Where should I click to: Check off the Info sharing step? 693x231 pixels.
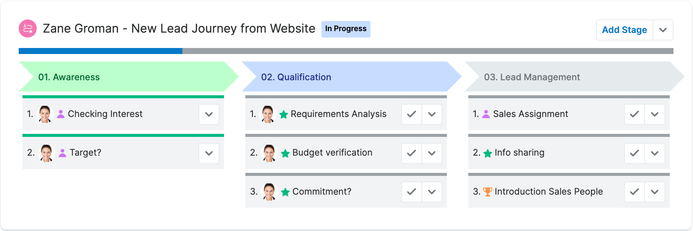click(x=635, y=153)
